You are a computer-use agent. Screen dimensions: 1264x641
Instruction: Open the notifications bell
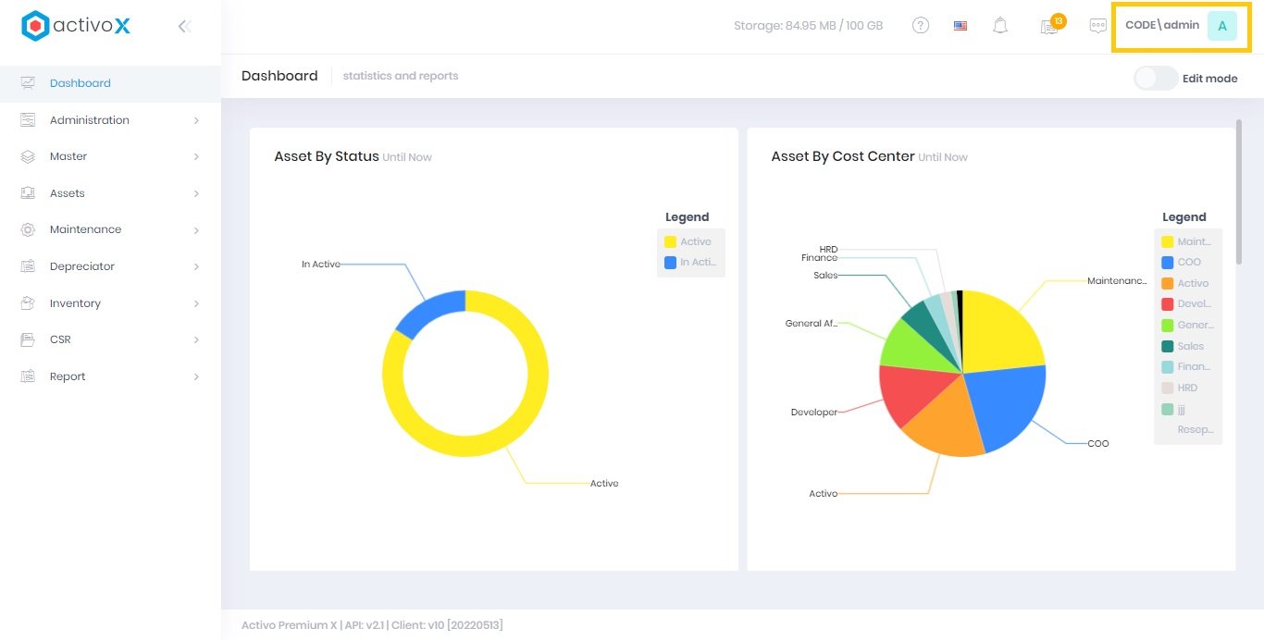[1000, 26]
